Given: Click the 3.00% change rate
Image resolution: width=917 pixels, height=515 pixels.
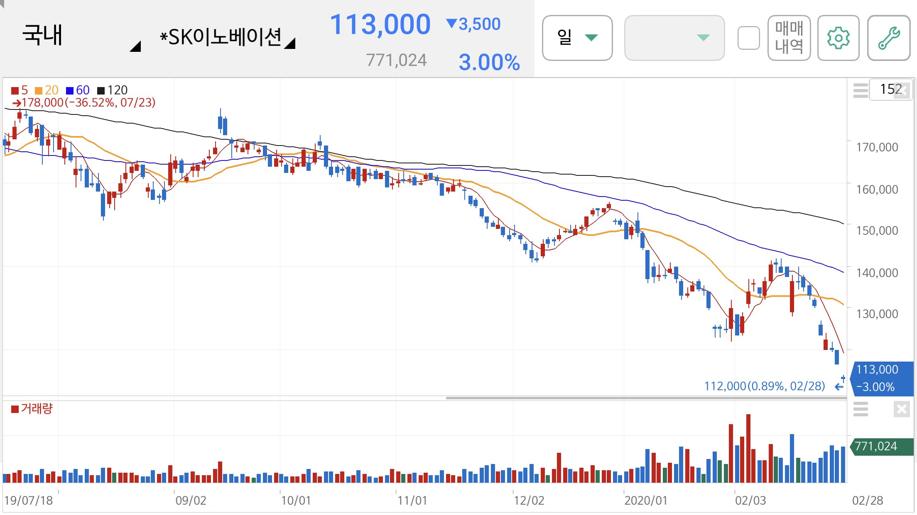Looking at the screenshot, I should (x=489, y=62).
